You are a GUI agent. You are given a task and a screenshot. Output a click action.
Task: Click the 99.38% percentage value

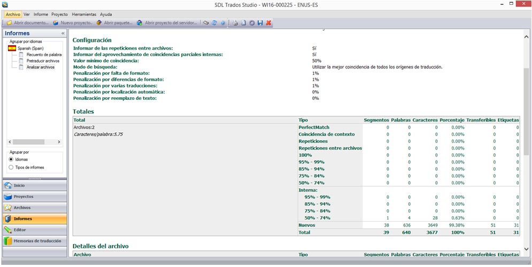coord(457,225)
